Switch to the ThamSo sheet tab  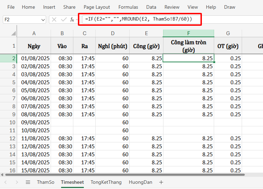45,182
